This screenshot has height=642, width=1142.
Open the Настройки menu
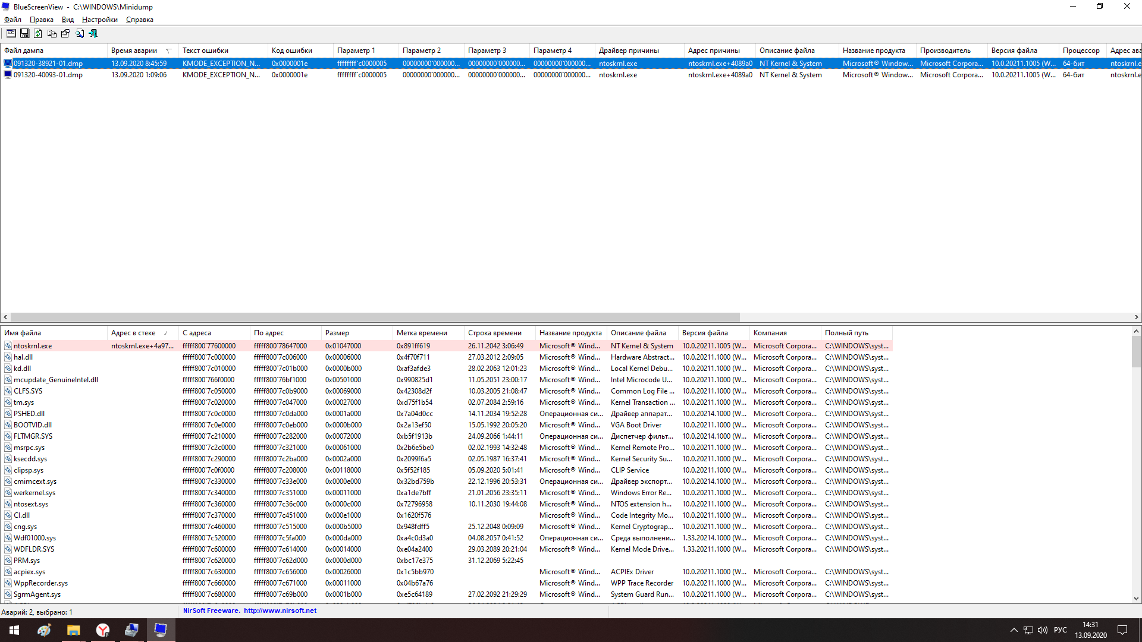[x=99, y=20]
